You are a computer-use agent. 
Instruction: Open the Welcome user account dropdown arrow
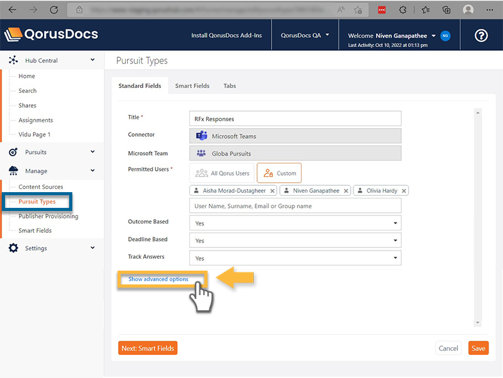click(433, 36)
